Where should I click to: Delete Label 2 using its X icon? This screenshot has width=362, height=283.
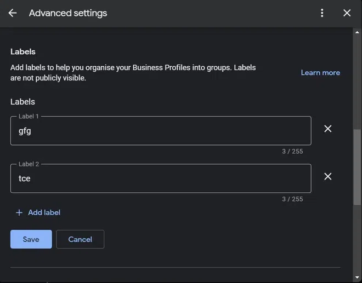pyautogui.click(x=327, y=176)
